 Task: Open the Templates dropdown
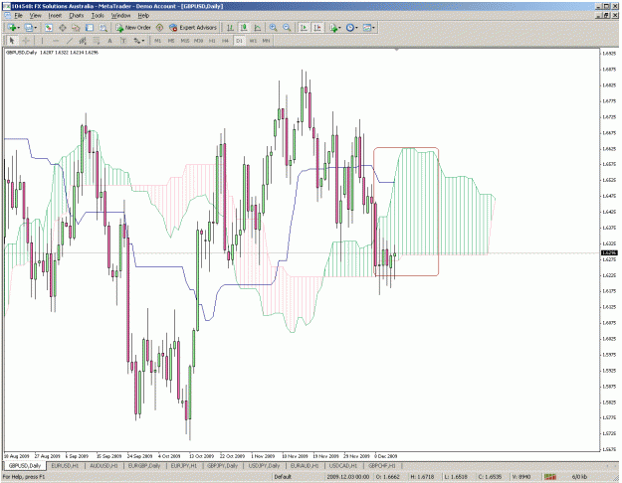[369, 28]
